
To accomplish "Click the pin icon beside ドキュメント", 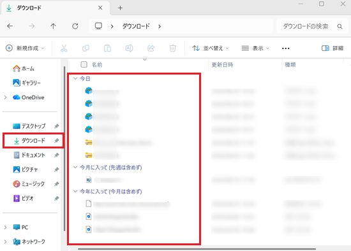I will tap(56, 155).
